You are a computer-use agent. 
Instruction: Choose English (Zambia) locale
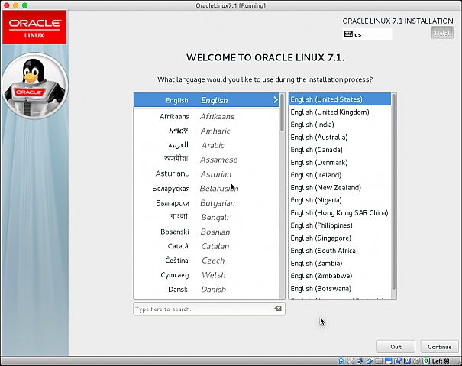point(340,263)
